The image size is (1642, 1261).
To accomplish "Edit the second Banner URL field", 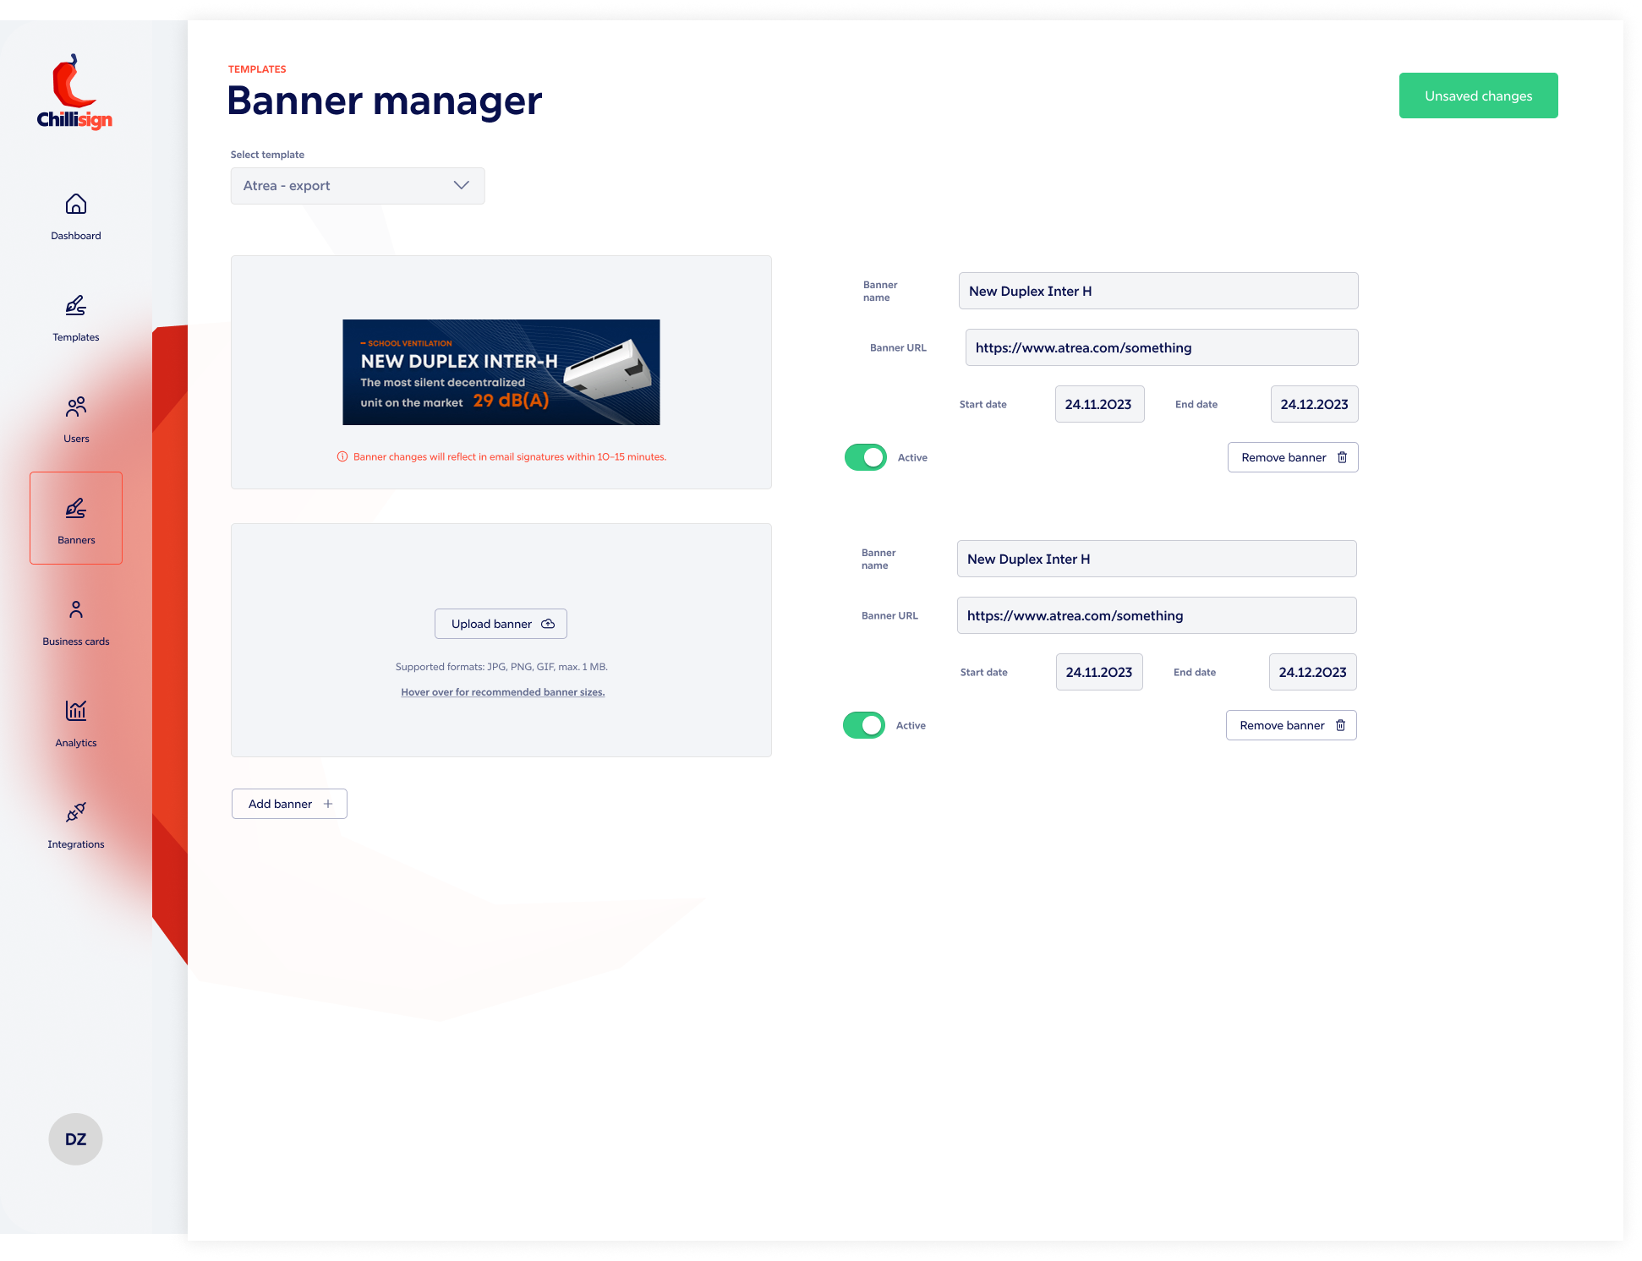I will click(x=1157, y=615).
